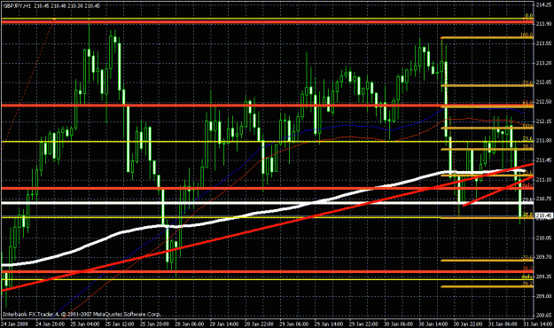
Task: Click the 30 Jan 22:00 time label
Action: (468, 324)
